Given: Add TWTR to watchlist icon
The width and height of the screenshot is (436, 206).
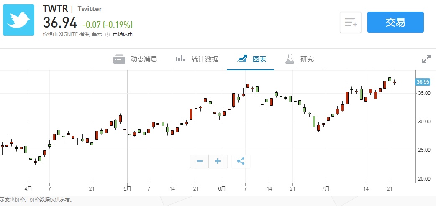Looking at the screenshot, I should coord(350,23).
